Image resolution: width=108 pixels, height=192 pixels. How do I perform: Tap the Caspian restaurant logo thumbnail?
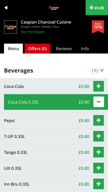[10, 27]
